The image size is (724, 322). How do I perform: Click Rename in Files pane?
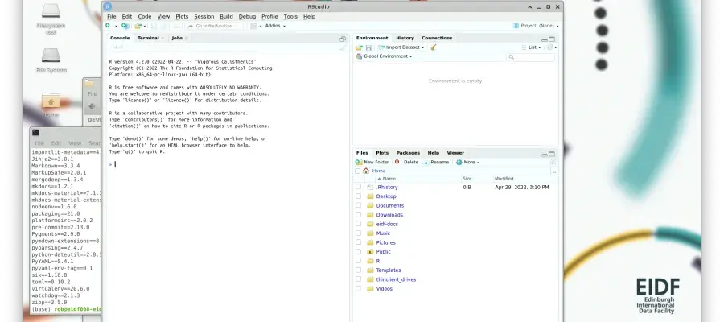(x=436, y=162)
